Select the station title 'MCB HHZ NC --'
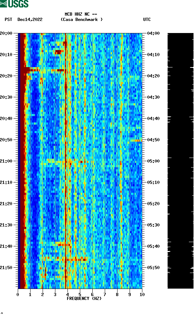196x317 pixels. coord(81,14)
